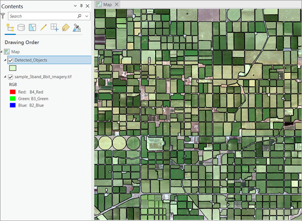Click the filter funnel icon

3,16
